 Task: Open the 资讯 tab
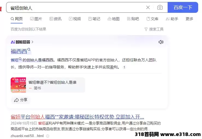pos(55,19)
